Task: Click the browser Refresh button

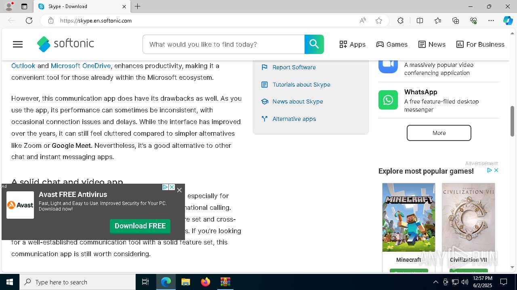Action: point(29,21)
